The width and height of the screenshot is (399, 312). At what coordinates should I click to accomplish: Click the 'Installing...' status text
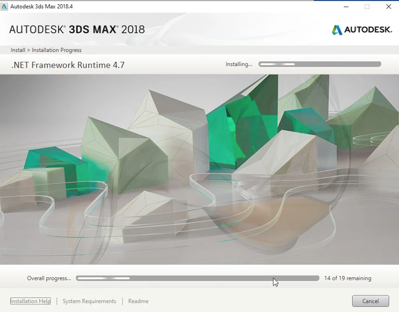pyautogui.click(x=239, y=64)
